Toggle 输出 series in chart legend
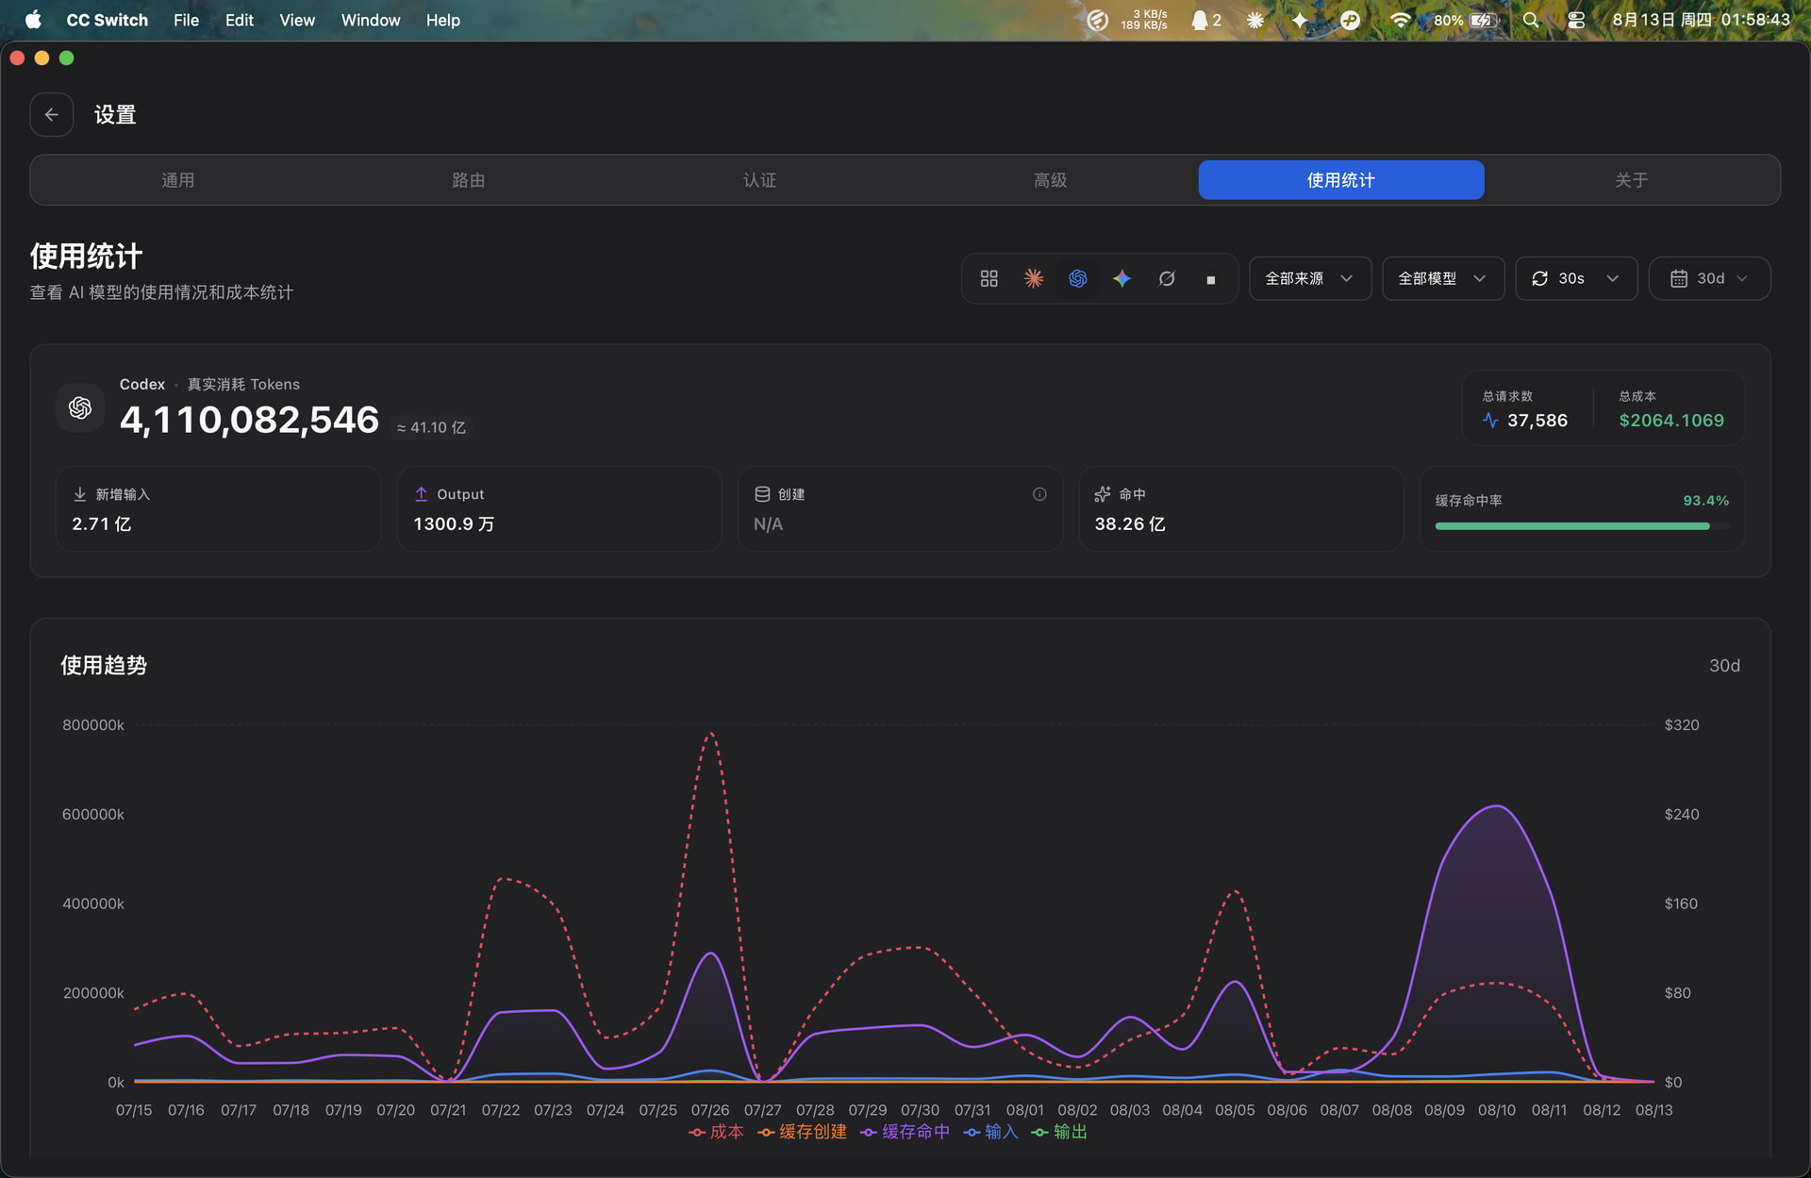The width and height of the screenshot is (1811, 1178). tap(1059, 1132)
